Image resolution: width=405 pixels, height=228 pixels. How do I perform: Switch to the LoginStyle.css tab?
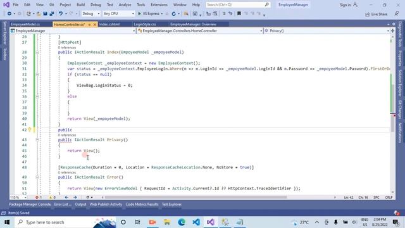[x=145, y=24]
